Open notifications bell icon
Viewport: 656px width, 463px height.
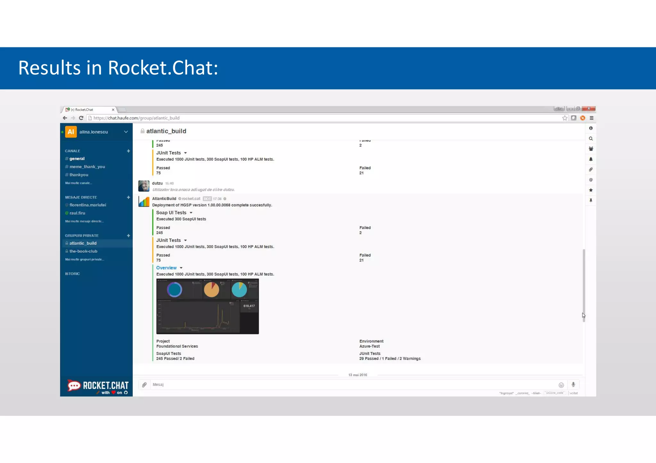591,159
